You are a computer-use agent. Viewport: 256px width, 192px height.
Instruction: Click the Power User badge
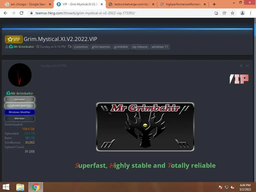pyautogui.click(x=19, y=106)
